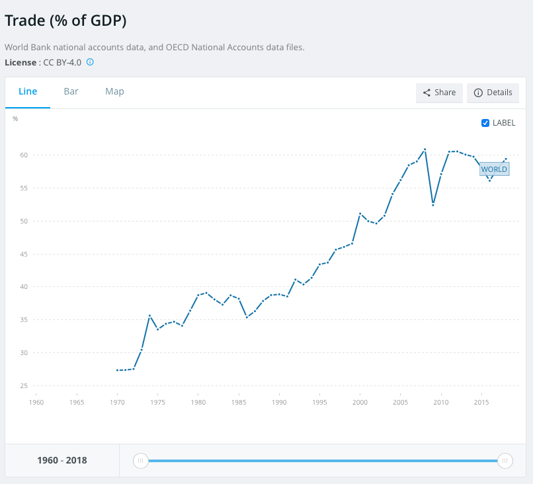The width and height of the screenshot is (533, 484).
Task: Click the Share button
Action: point(439,93)
